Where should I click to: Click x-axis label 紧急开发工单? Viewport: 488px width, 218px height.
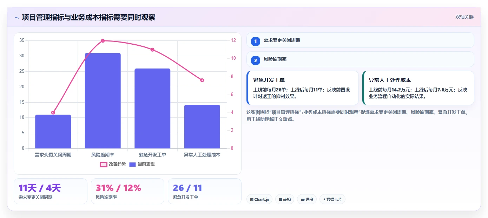pos(152,155)
